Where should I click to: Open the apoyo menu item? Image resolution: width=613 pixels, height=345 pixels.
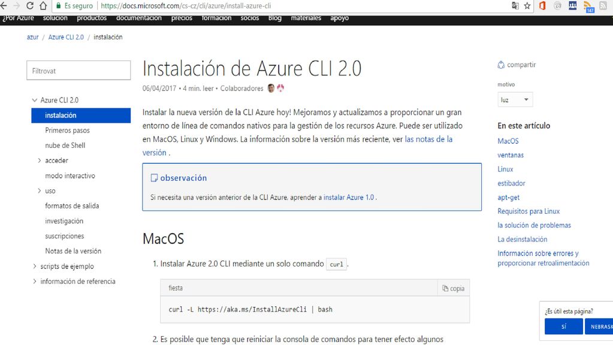[339, 18]
